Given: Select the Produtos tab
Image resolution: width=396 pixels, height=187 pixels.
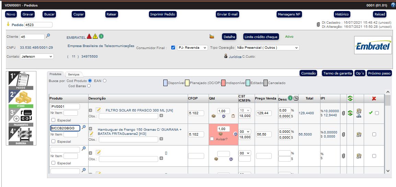Looking at the screenshot, I should (x=55, y=74).
